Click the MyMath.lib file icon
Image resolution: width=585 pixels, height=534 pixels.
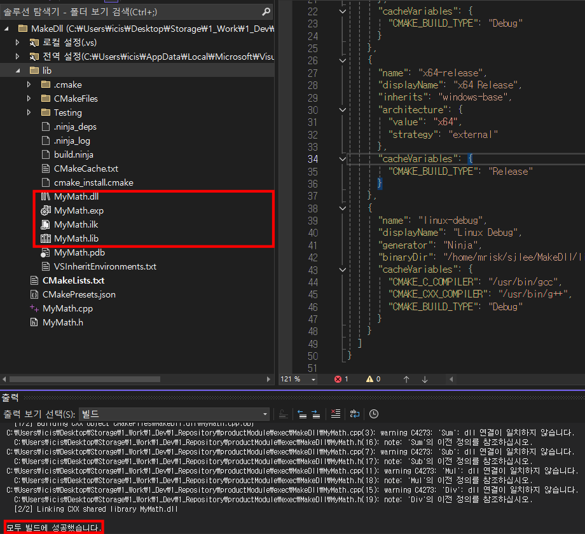click(x=46, y=238)
